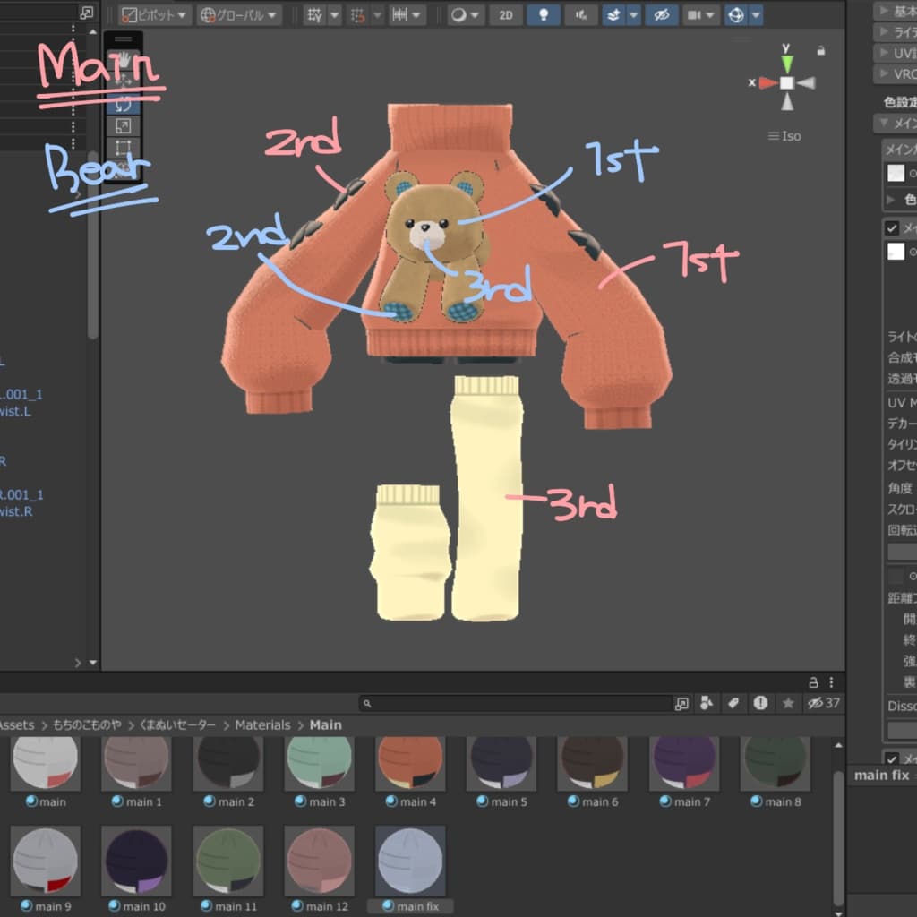Open the グローバル coordinate space dropdown
The width and height of the screenshot is (917, 917).
(238, 15)
